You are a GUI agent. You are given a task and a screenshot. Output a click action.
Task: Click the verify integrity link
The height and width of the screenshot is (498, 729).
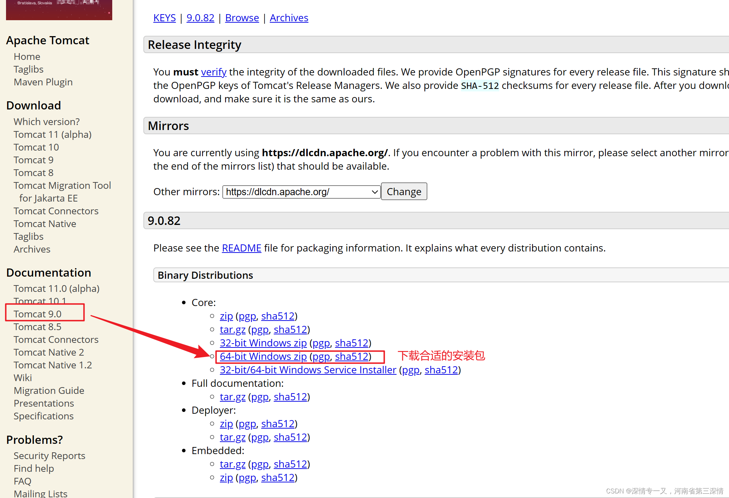coord(213,72)
